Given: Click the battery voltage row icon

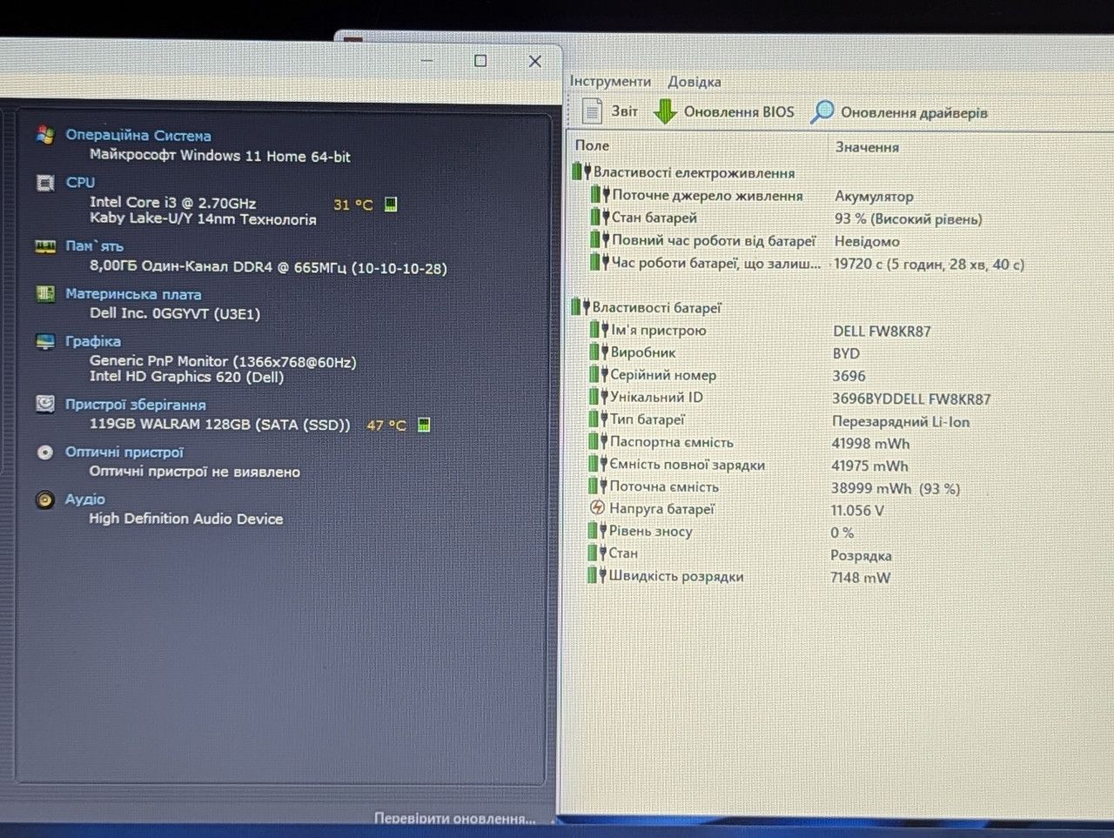Looking at the screenshot, I should point(597,509).
